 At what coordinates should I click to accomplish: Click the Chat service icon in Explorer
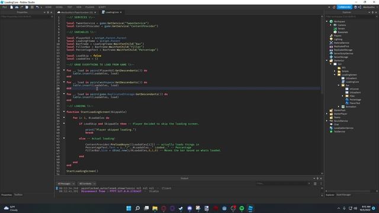(332, 124)
